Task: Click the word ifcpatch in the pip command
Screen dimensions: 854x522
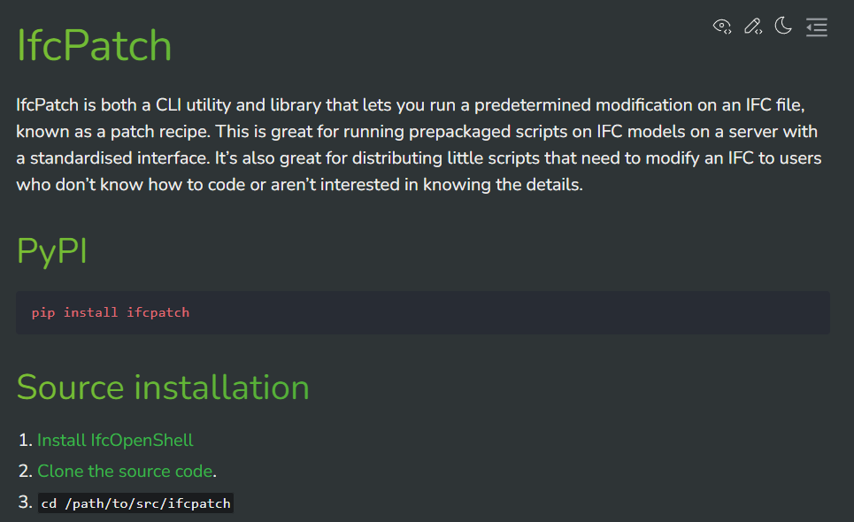Action: point(158,312)
